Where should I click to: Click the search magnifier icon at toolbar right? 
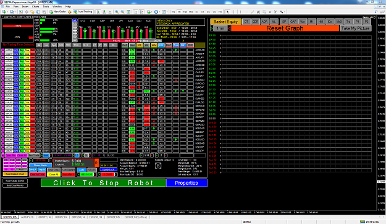coord(376,12)
